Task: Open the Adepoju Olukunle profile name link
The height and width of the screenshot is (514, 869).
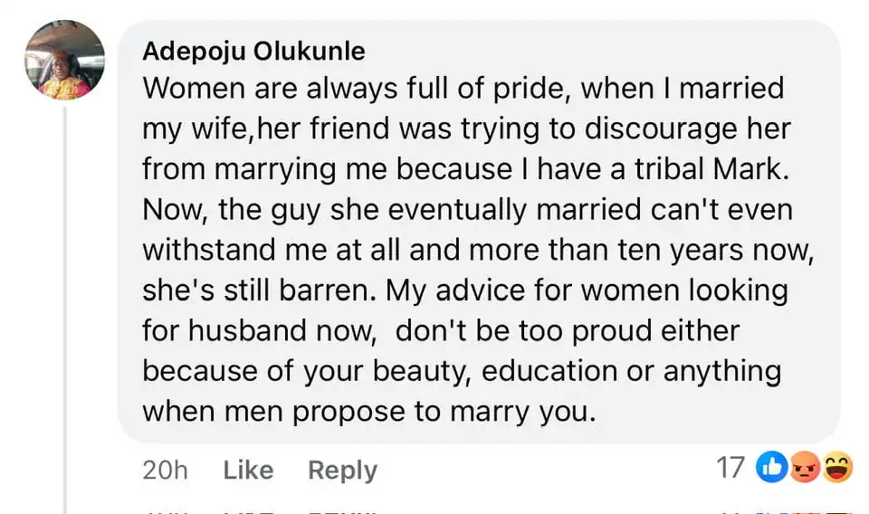Action: [253, 51]
